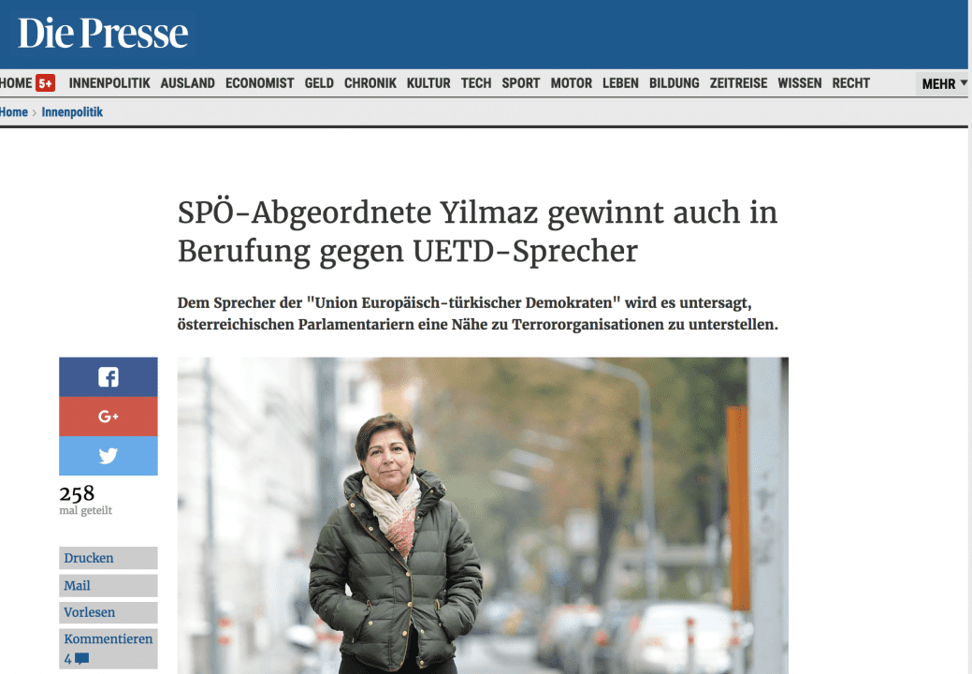Open the Zeitreise section
Image resolution: width=972 pixels, height=674 pixels.
[x=738, y=83]
